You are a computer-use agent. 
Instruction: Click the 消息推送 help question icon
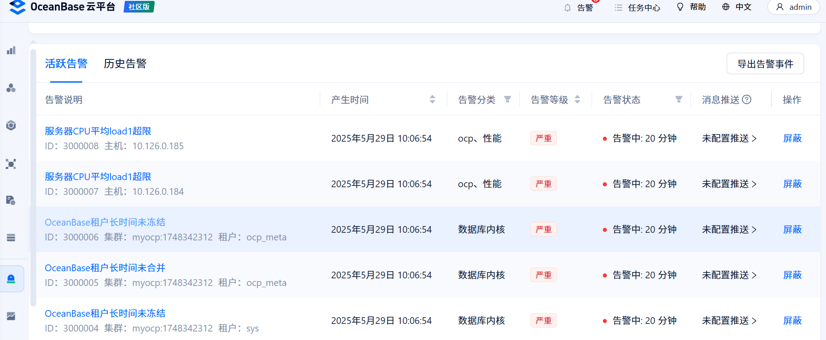(747, 100)
